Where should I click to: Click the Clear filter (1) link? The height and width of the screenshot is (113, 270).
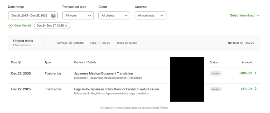[x=22, y=25]
